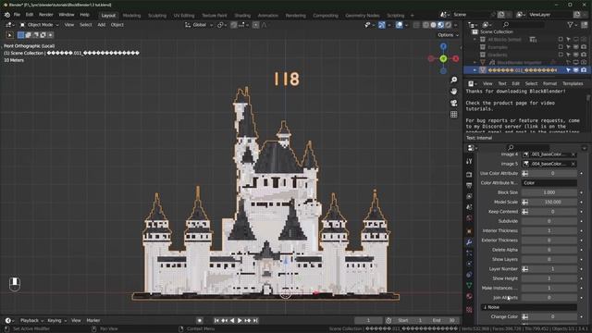This screenshot has height=333, width=592.
Task: Toggle viewport overlays
Action: [x=399, y=25]
